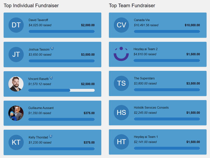Click Canada Vie's CV avatar icon
Screen dimensions: 210x158
click(x=121, y=25)
